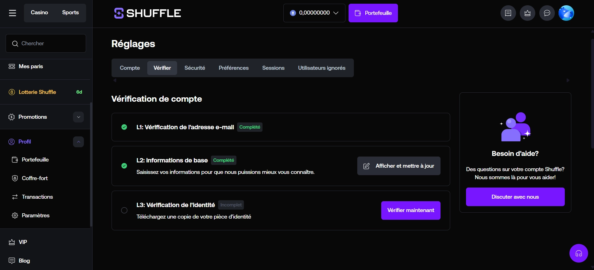Click the Ethereum currency icon
This screenshot has height=270, width=594.
click(293, 13)
